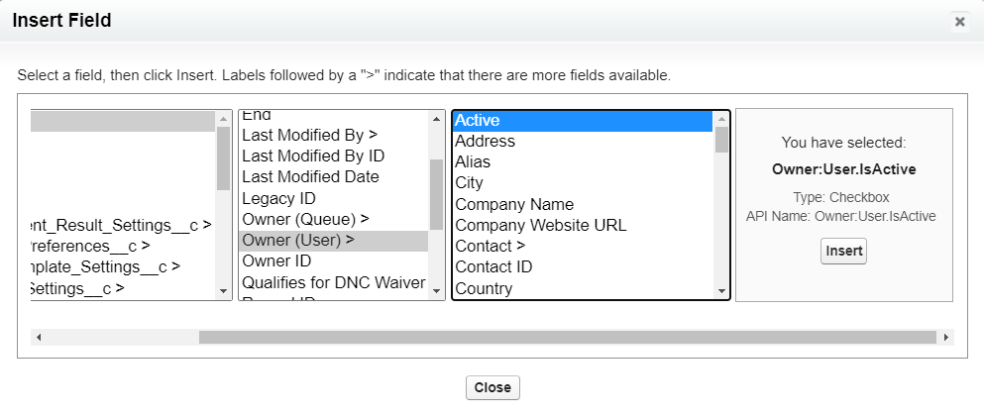Click the down arrow of first list scrollbar

pos(223,291)
